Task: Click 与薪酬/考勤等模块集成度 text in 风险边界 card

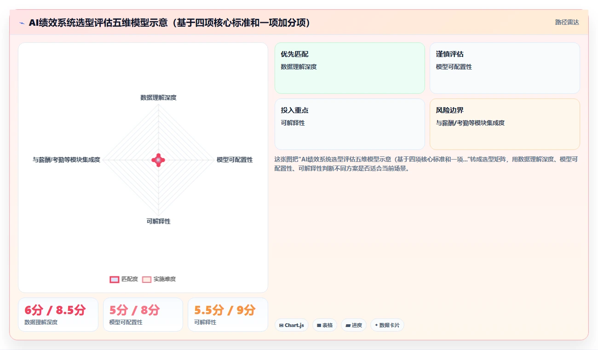Action: pyautogui.click(x=470, y=123)
